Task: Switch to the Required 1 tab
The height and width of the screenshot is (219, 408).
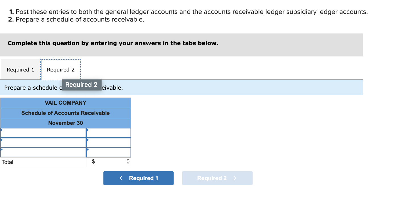Action: coord(20,70)
